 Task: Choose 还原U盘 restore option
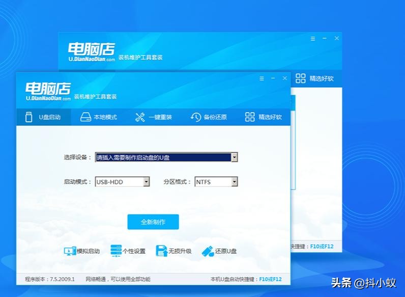(219, 251)
